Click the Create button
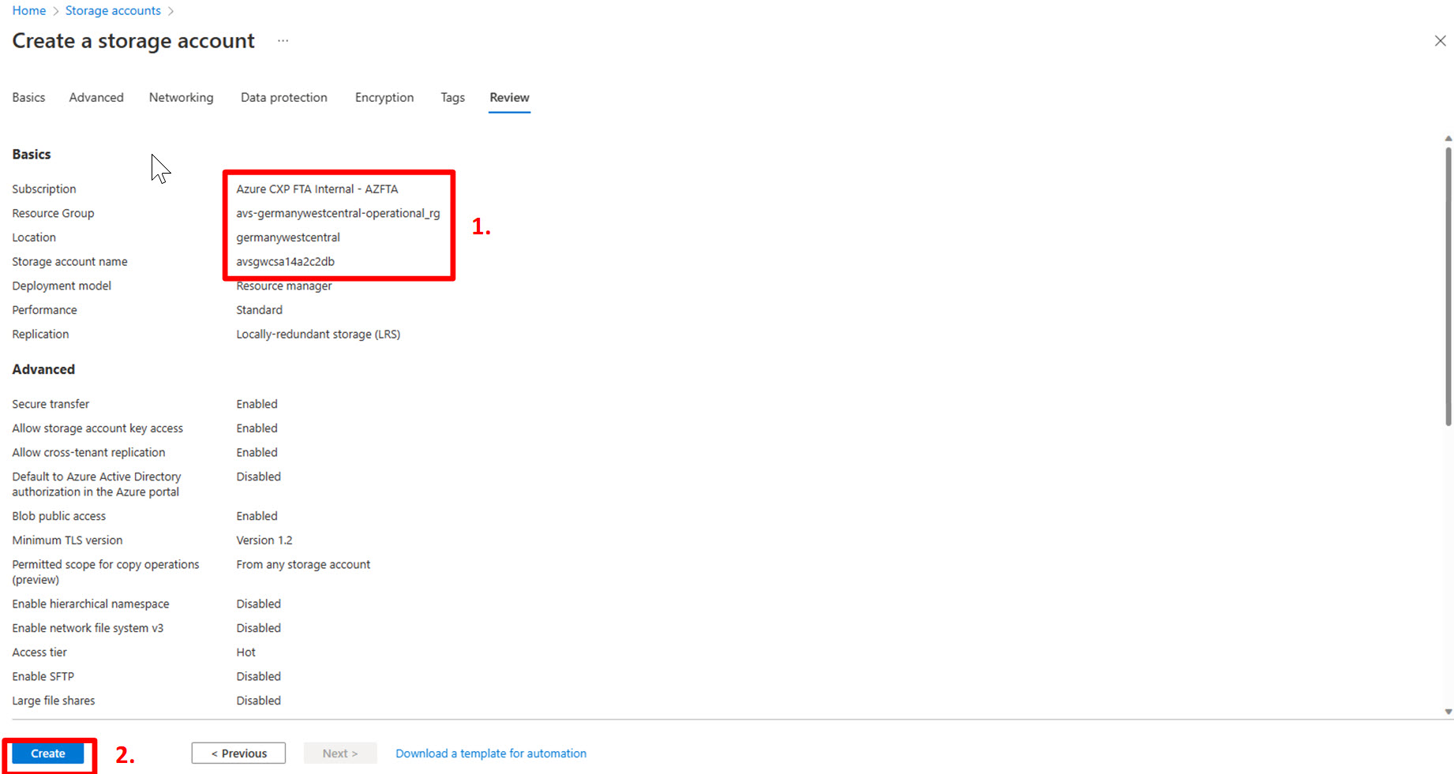This screenshot has width=1454, height=774. click(x=48, y=753)
